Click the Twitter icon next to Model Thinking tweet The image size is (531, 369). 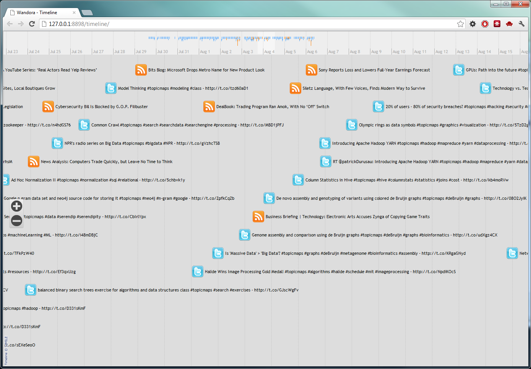[x=111, y=88]
